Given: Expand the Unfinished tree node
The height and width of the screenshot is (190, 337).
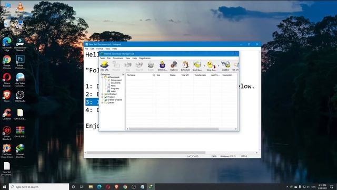Looking at the screenshot, I should click(x=102, y=94).
